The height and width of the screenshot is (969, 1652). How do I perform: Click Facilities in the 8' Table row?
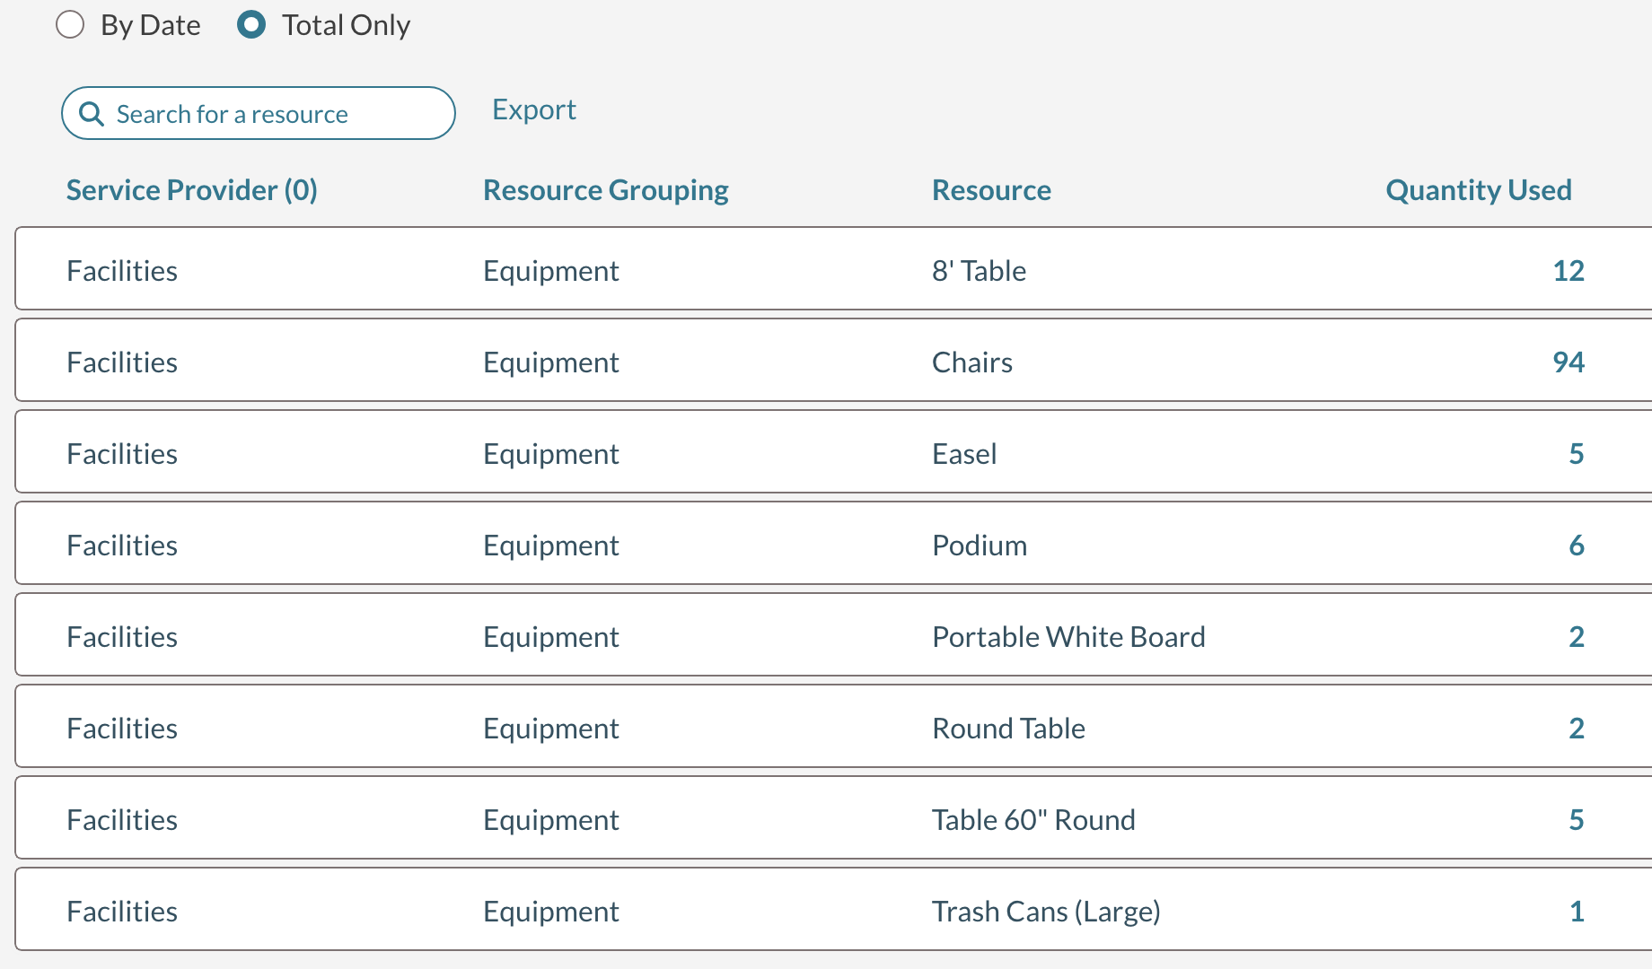122,270
